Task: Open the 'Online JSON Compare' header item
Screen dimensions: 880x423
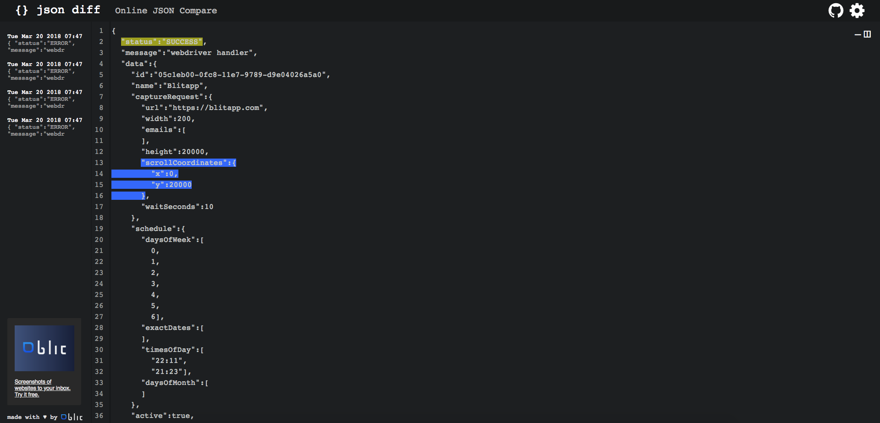Action: (166, 10)
